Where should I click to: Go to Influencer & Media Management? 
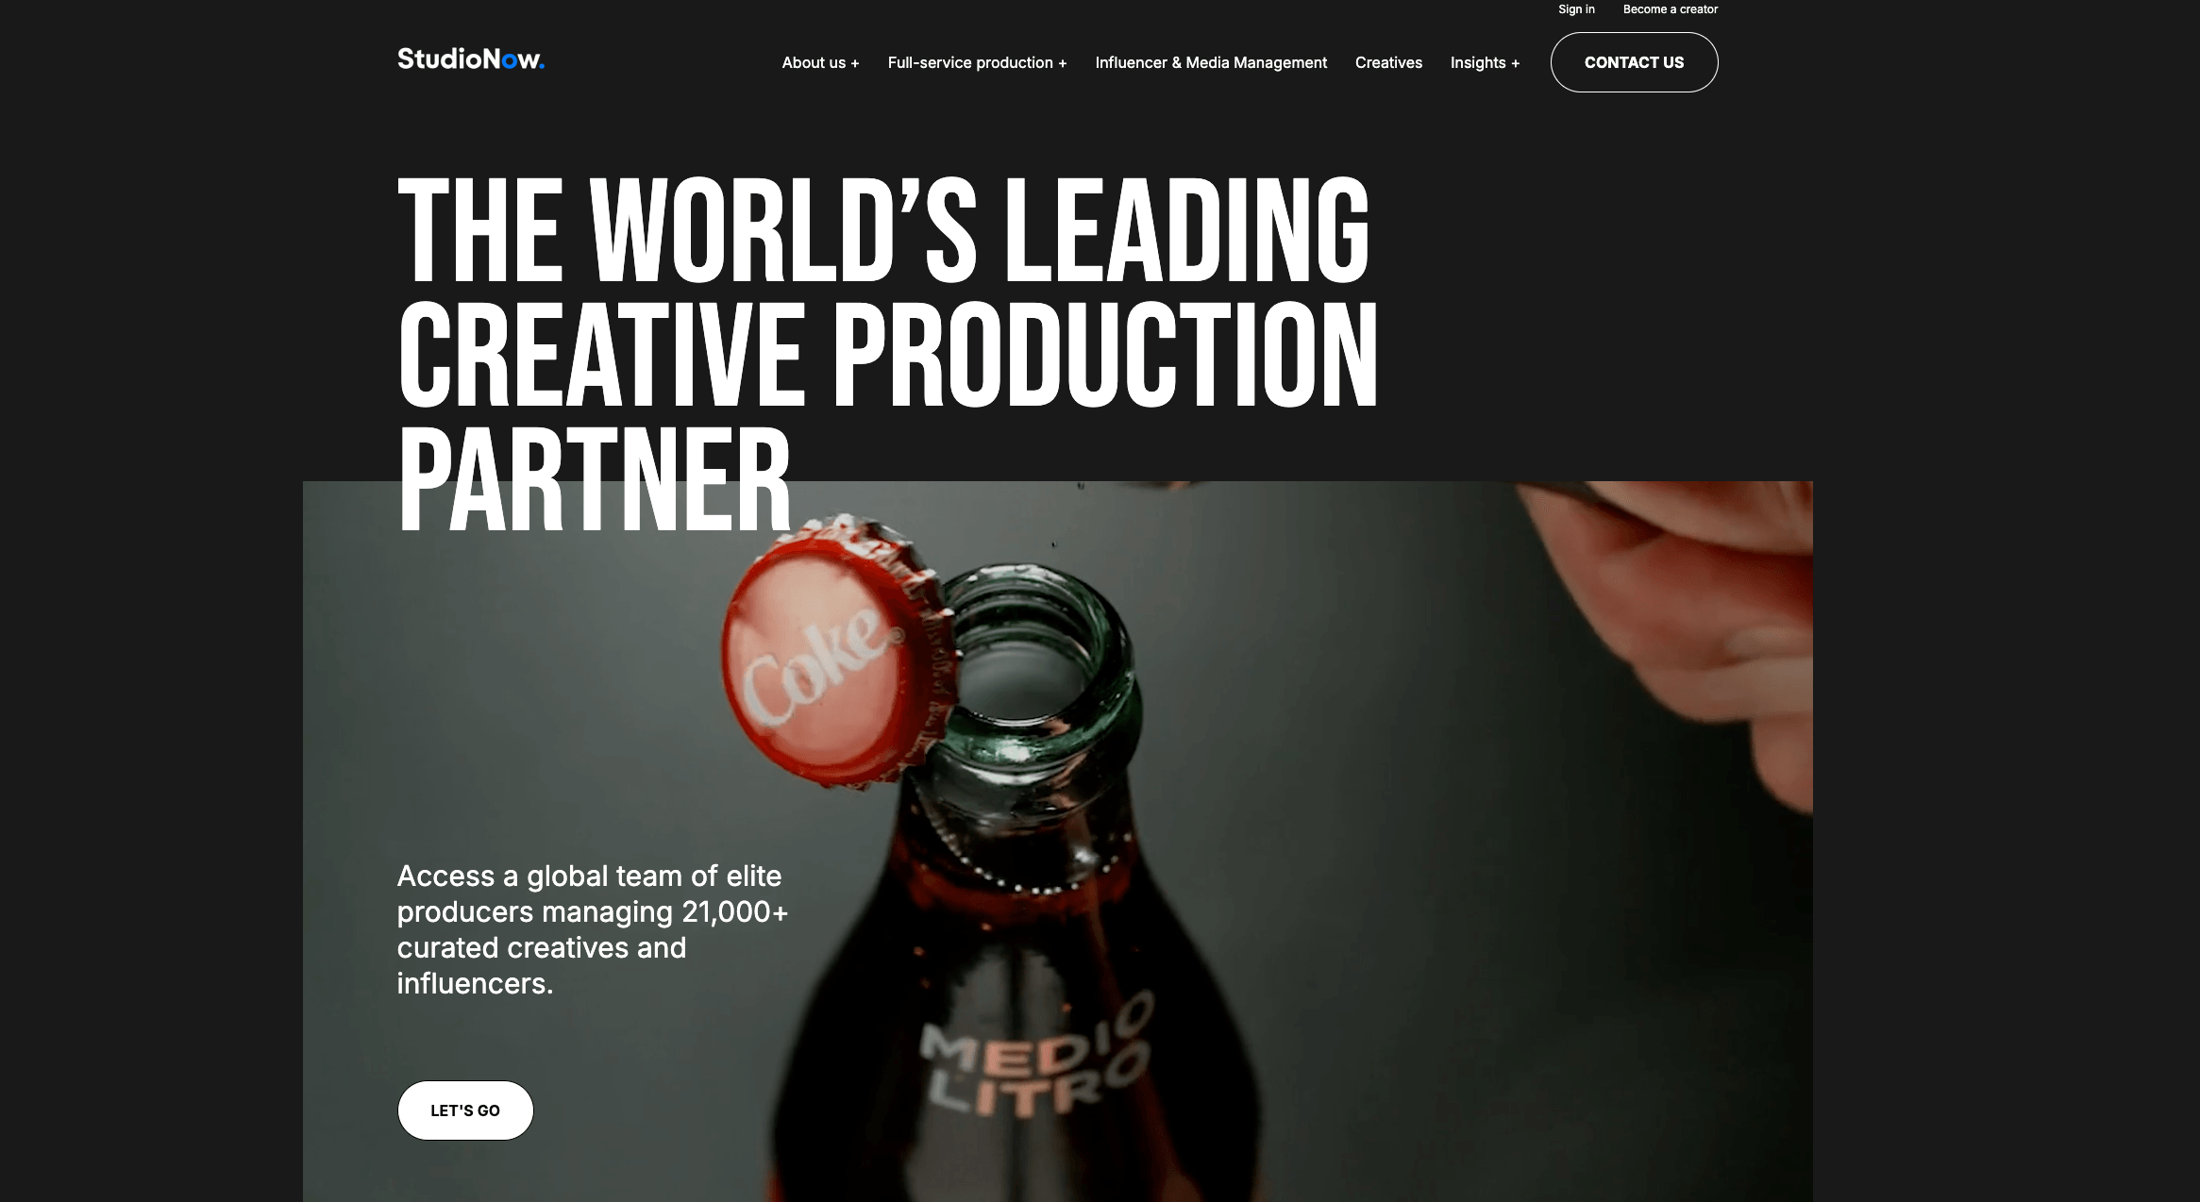pyautogui.click(x=1211, y=62)
